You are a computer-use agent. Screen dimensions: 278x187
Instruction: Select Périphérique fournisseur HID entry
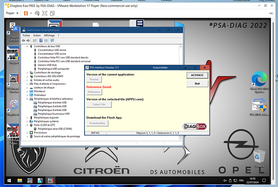coord(54,114)
